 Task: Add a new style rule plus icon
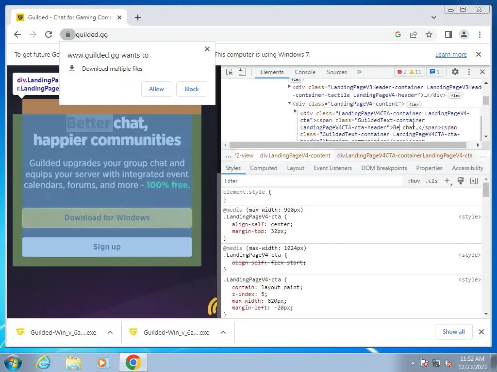447,181
